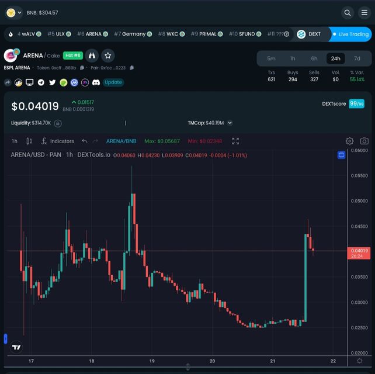Image resolution: width=375 pixels, height=374 pixels.
Task: Open the purple circle social icon
Action: (x=85, y=82)
